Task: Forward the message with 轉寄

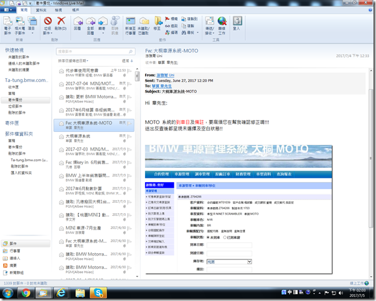Action: pos(102,25)
